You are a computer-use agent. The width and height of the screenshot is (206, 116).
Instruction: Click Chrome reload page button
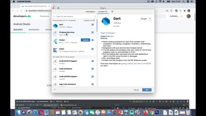pyautogui.click(x=21, y=11)
